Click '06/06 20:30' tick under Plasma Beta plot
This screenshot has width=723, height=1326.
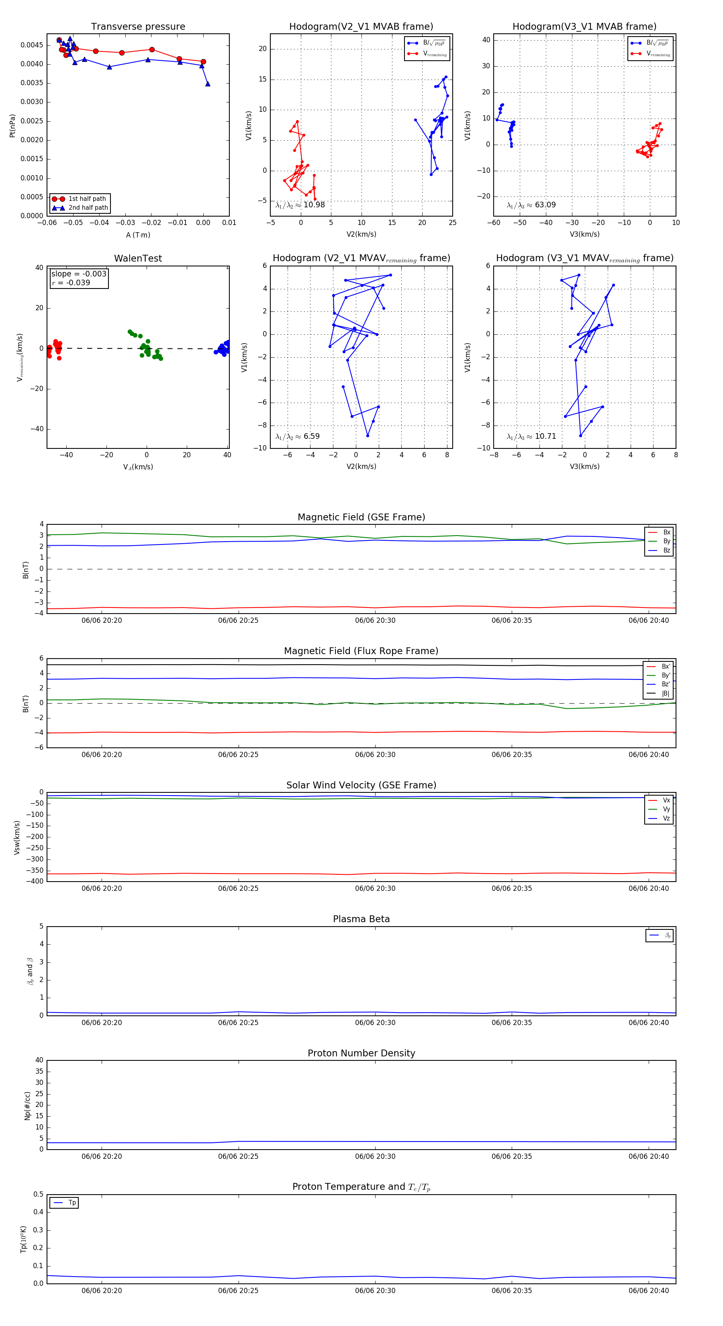[375, 1022]
